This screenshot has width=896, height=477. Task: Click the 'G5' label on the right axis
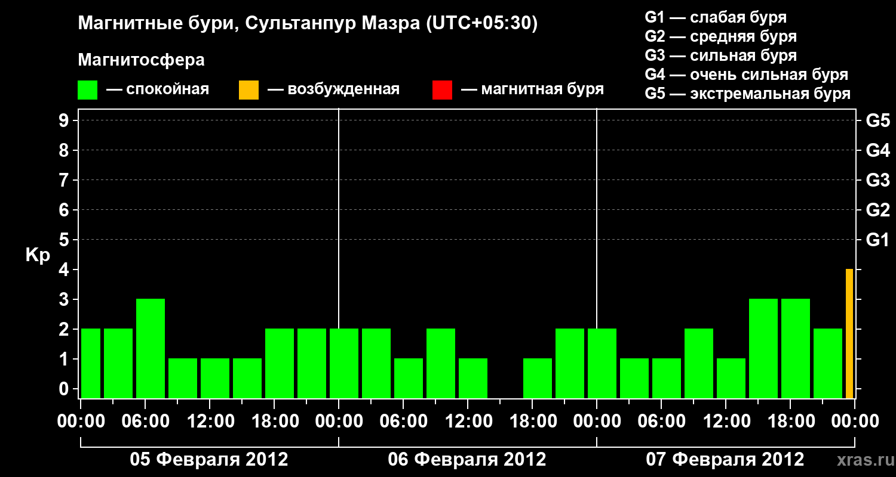click(x=878, y=120)
